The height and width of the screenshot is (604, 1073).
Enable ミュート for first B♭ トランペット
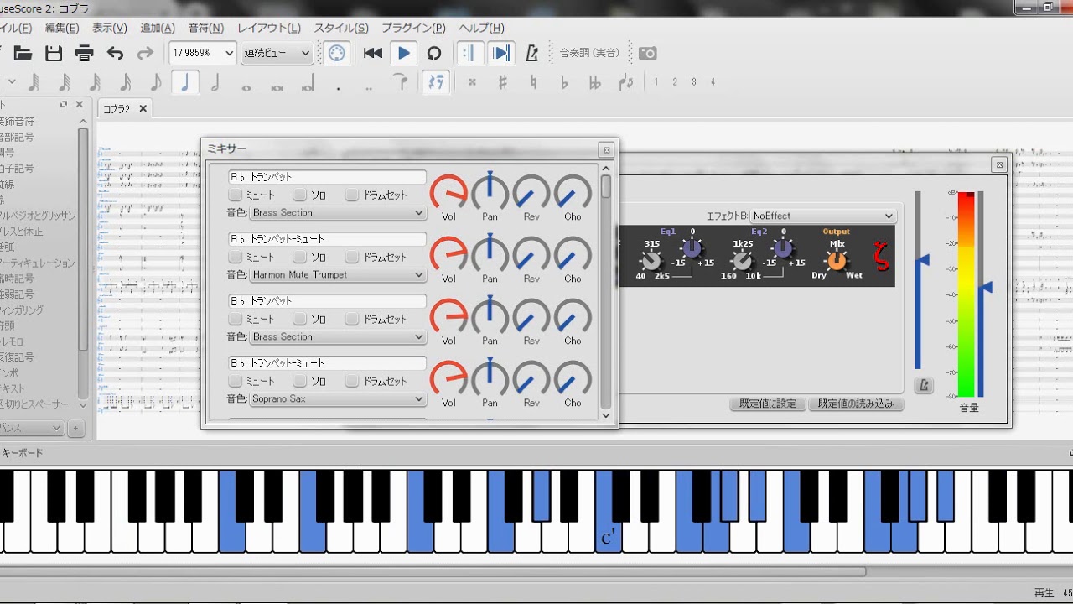point(236,195)
